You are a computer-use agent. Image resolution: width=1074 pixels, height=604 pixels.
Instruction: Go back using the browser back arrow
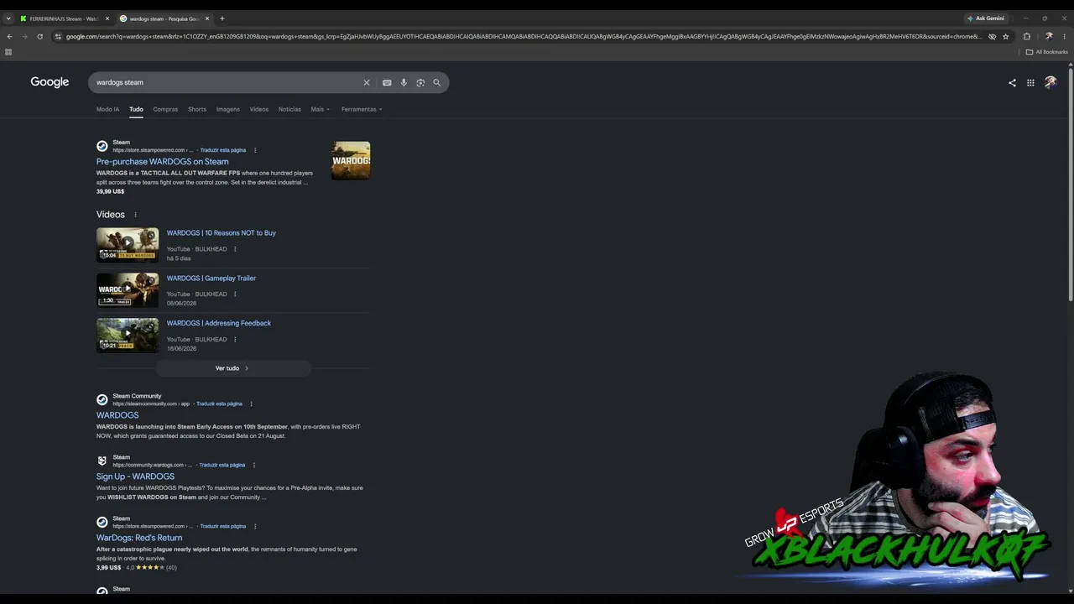pyautogui.click(x=9, y=36)
